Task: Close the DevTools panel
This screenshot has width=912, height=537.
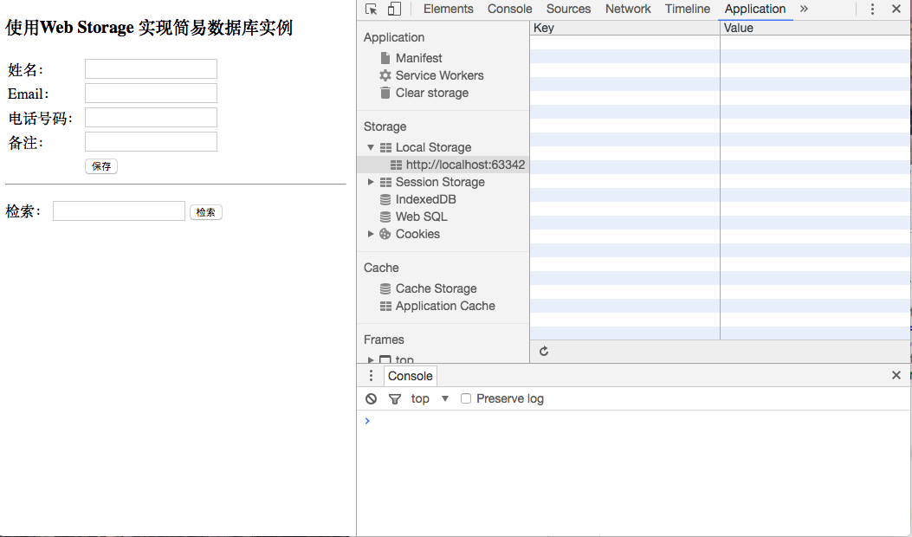Action: pos(896,9)
